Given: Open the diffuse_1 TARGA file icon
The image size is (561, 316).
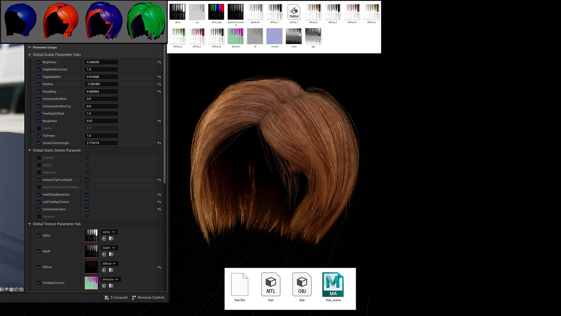Looking at the screenshot, I should [x=294, y=12].
